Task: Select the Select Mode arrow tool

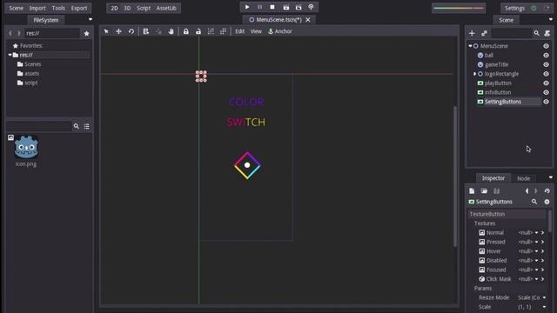Action: [x=106, y=31]
